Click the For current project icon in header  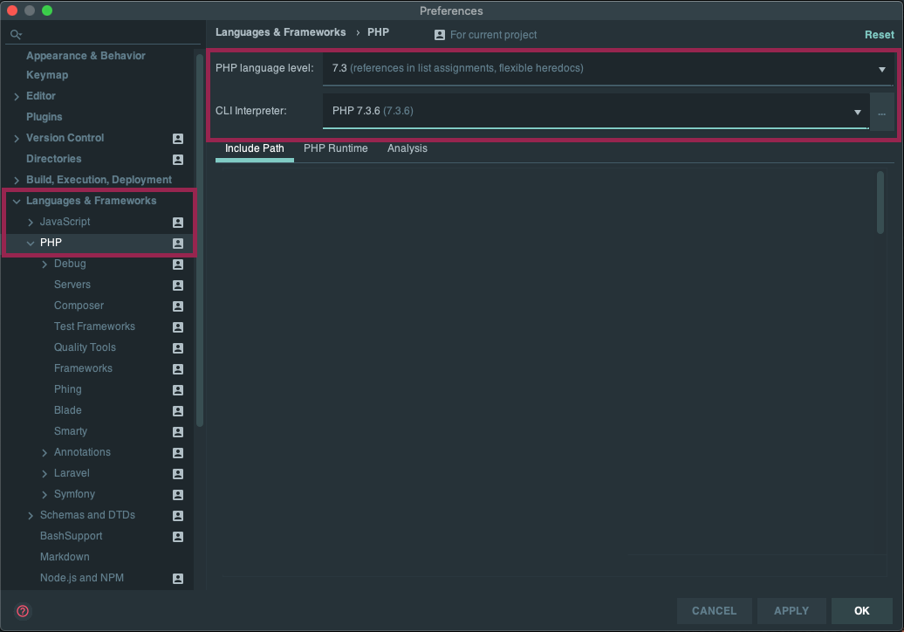point(439,35)
